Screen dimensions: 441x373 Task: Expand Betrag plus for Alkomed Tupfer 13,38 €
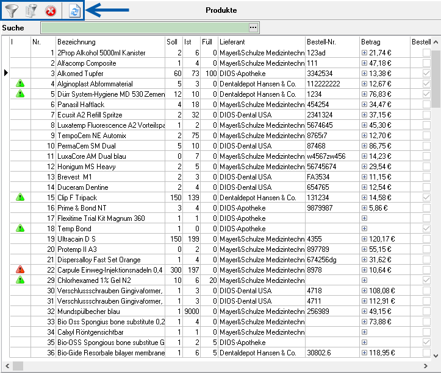364,73
